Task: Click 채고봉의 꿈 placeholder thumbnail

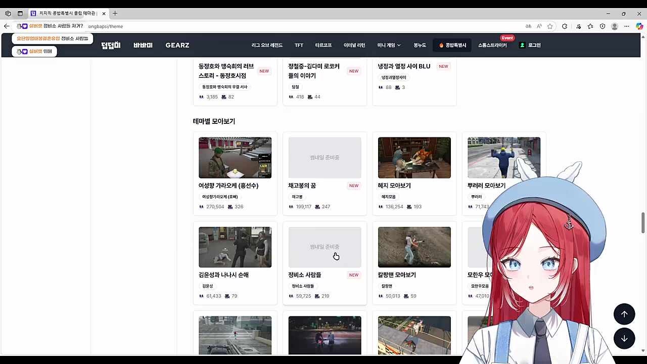Action: (x=325, y=157)
